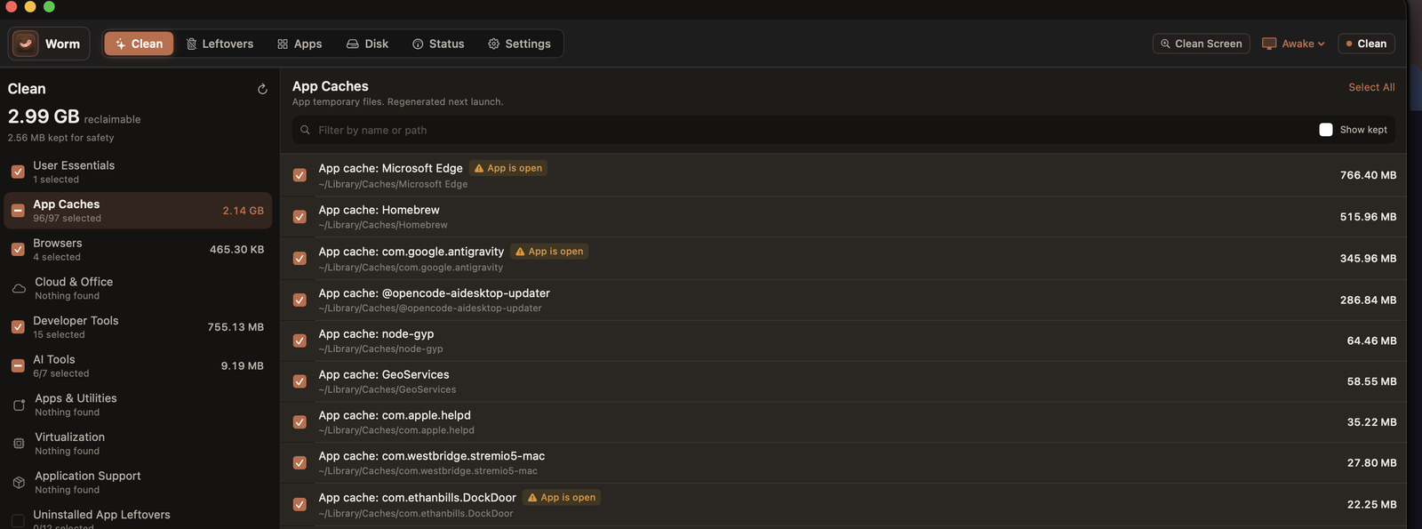Deselect the com.apple.helpd cache checkbox
The width and height of the screenshot is (1422, 529).
300,422
